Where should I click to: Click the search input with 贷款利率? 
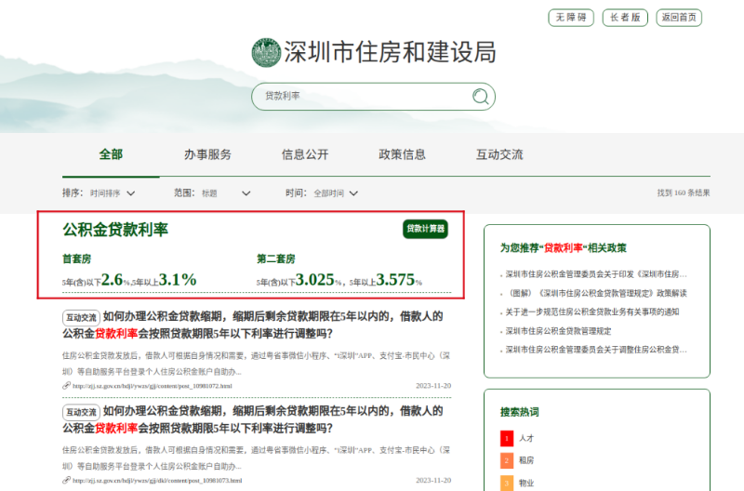click(363, 97)
